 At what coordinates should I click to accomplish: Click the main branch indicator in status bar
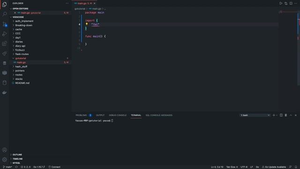pos(7,167)
